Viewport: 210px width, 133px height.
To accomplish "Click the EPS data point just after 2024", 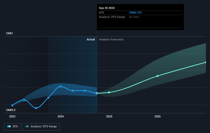I will tap(73, 91).
